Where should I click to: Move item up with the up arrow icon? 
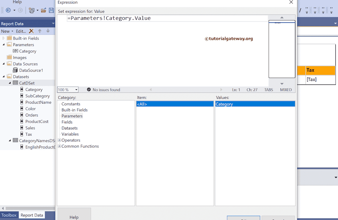[x=39, y=31]
